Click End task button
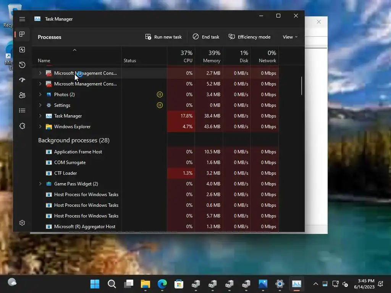391x293 pixels. 206,37
